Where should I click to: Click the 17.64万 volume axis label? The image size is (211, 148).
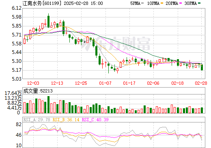click(x=13, y=93)
